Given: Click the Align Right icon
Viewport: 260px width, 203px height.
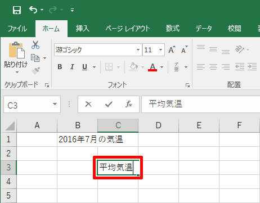Looking at the screenshot, I should [226, 67].
